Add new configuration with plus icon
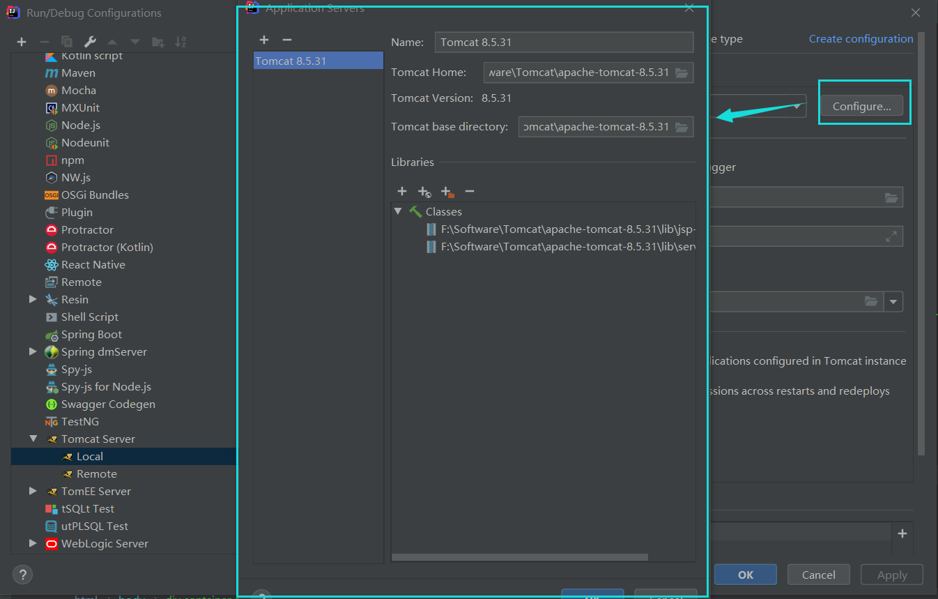This screenshot has width=938, height=599. click(x=22, y=42)
